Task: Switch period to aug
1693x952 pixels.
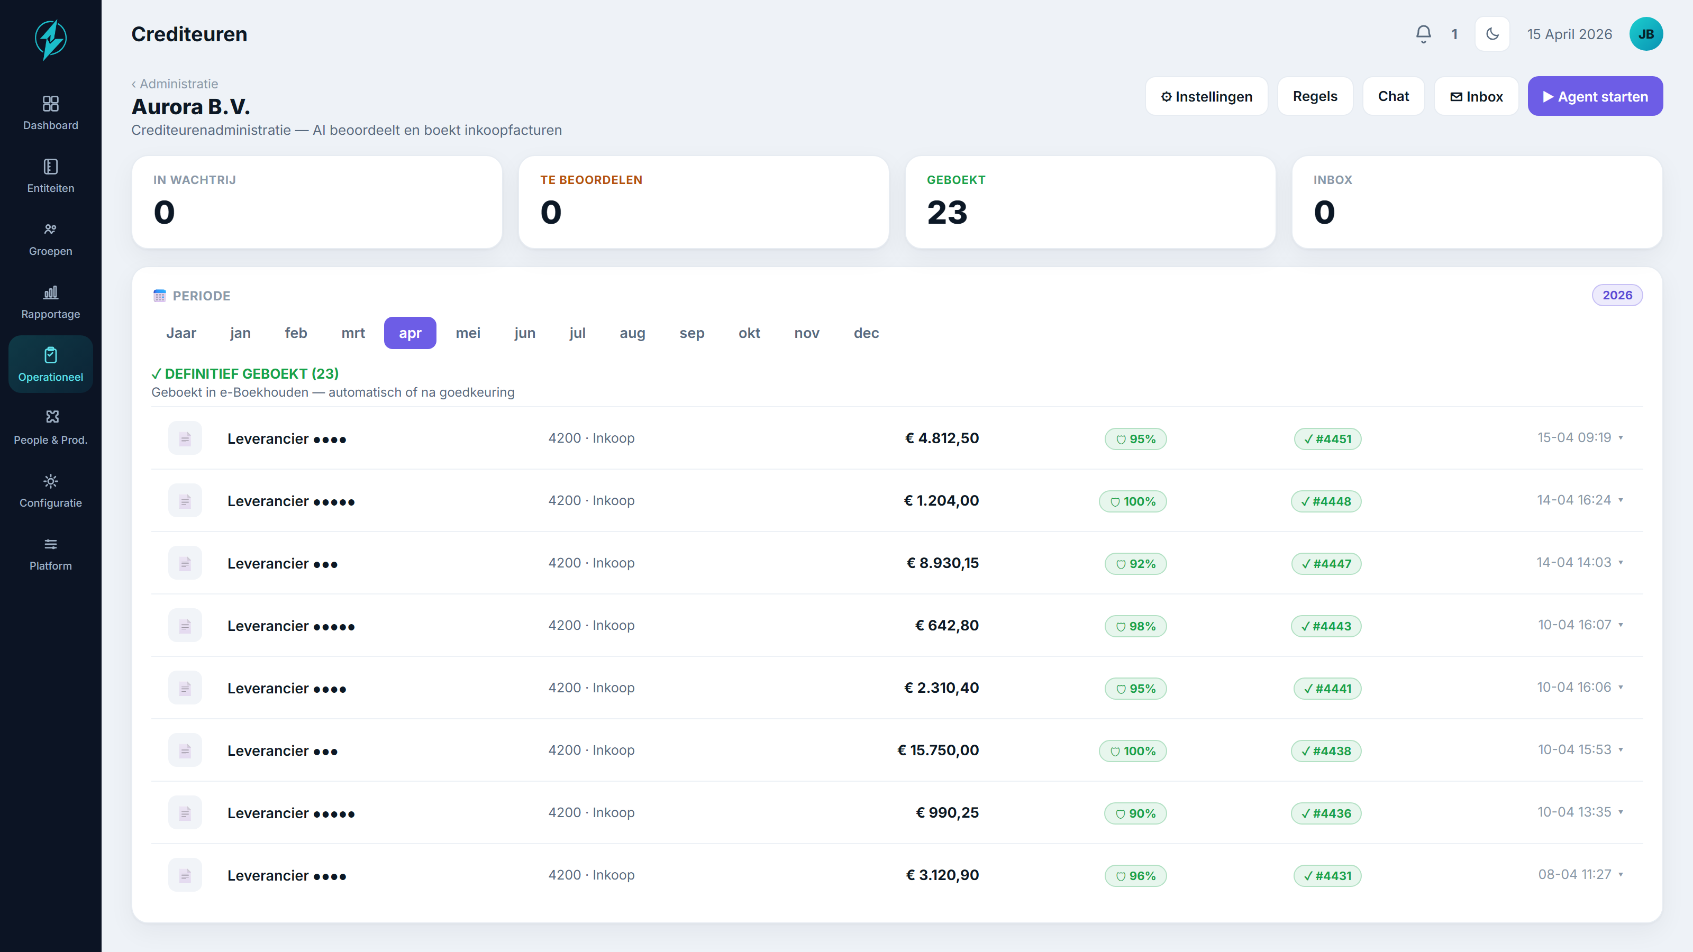Action: [x=632, y=333]
